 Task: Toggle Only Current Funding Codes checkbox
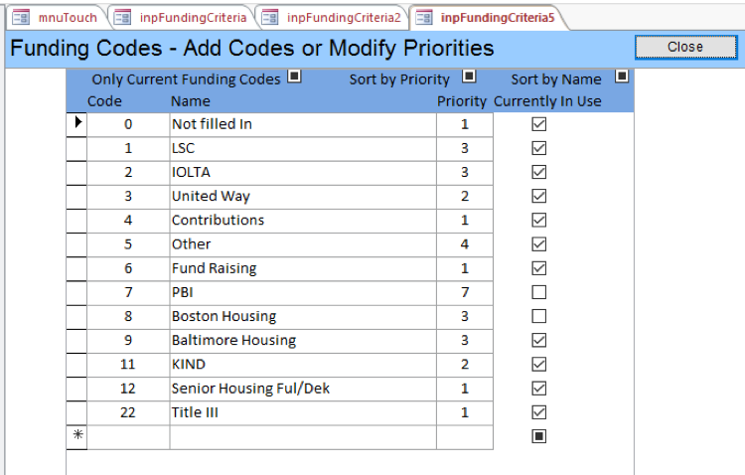pos(296,77)
